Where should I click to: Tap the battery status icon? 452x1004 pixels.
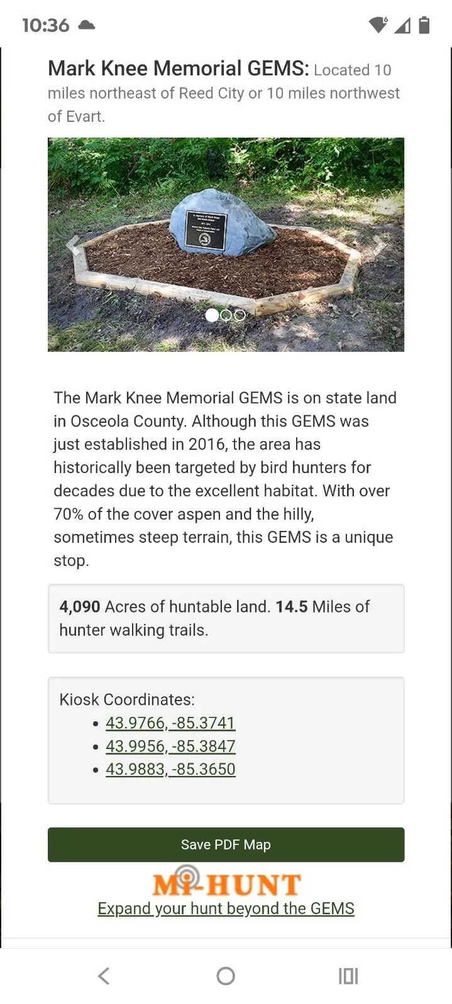(424, 25)
